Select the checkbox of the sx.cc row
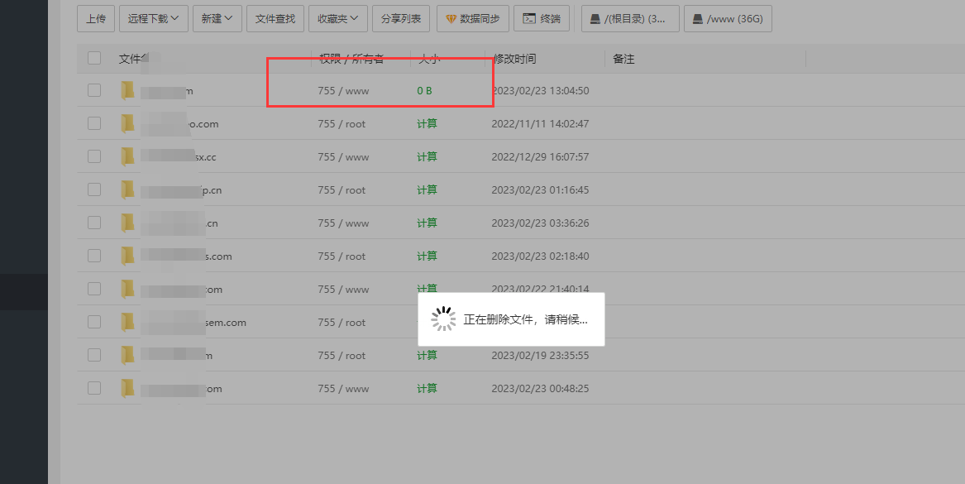This screenshot has height=484, width=965. [94, 156]
